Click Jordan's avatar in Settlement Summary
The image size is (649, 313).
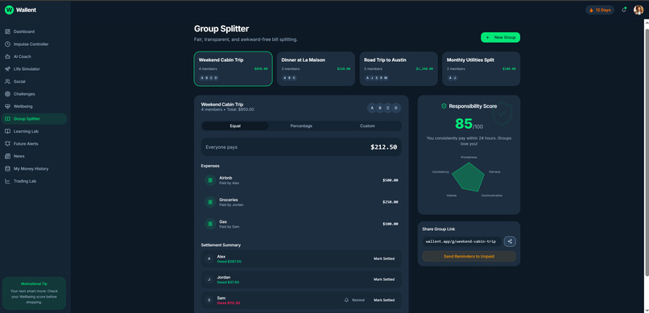coord(209,279)
